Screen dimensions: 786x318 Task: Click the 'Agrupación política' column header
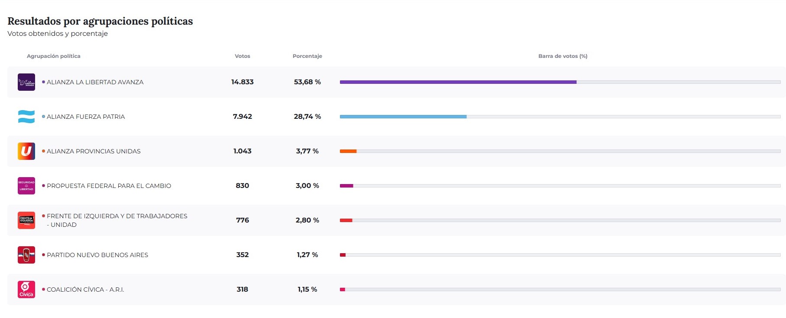coord(54,56)
